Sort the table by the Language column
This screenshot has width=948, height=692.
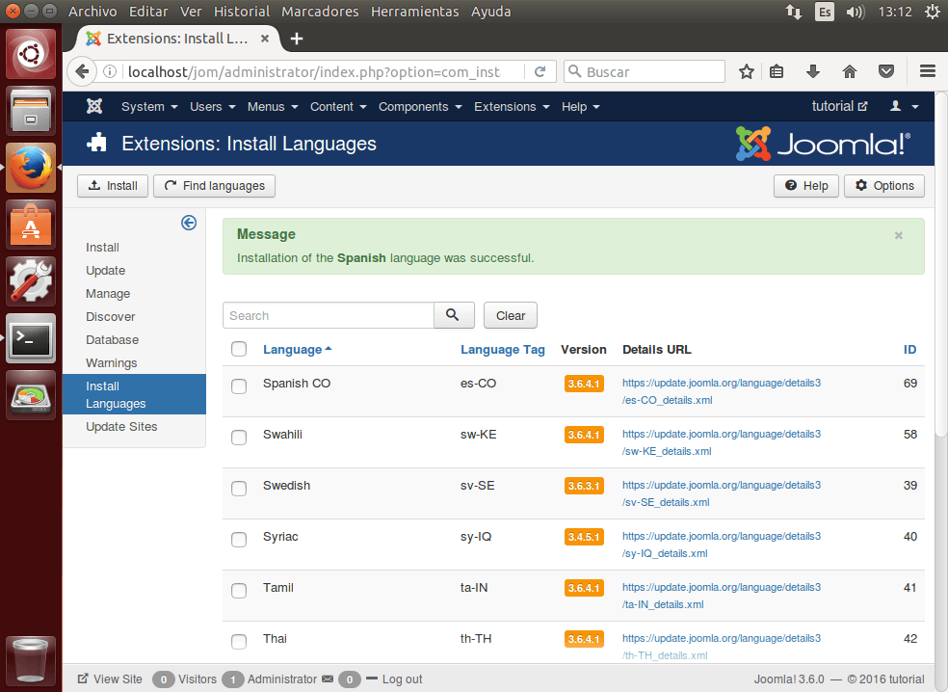[297, 350]
